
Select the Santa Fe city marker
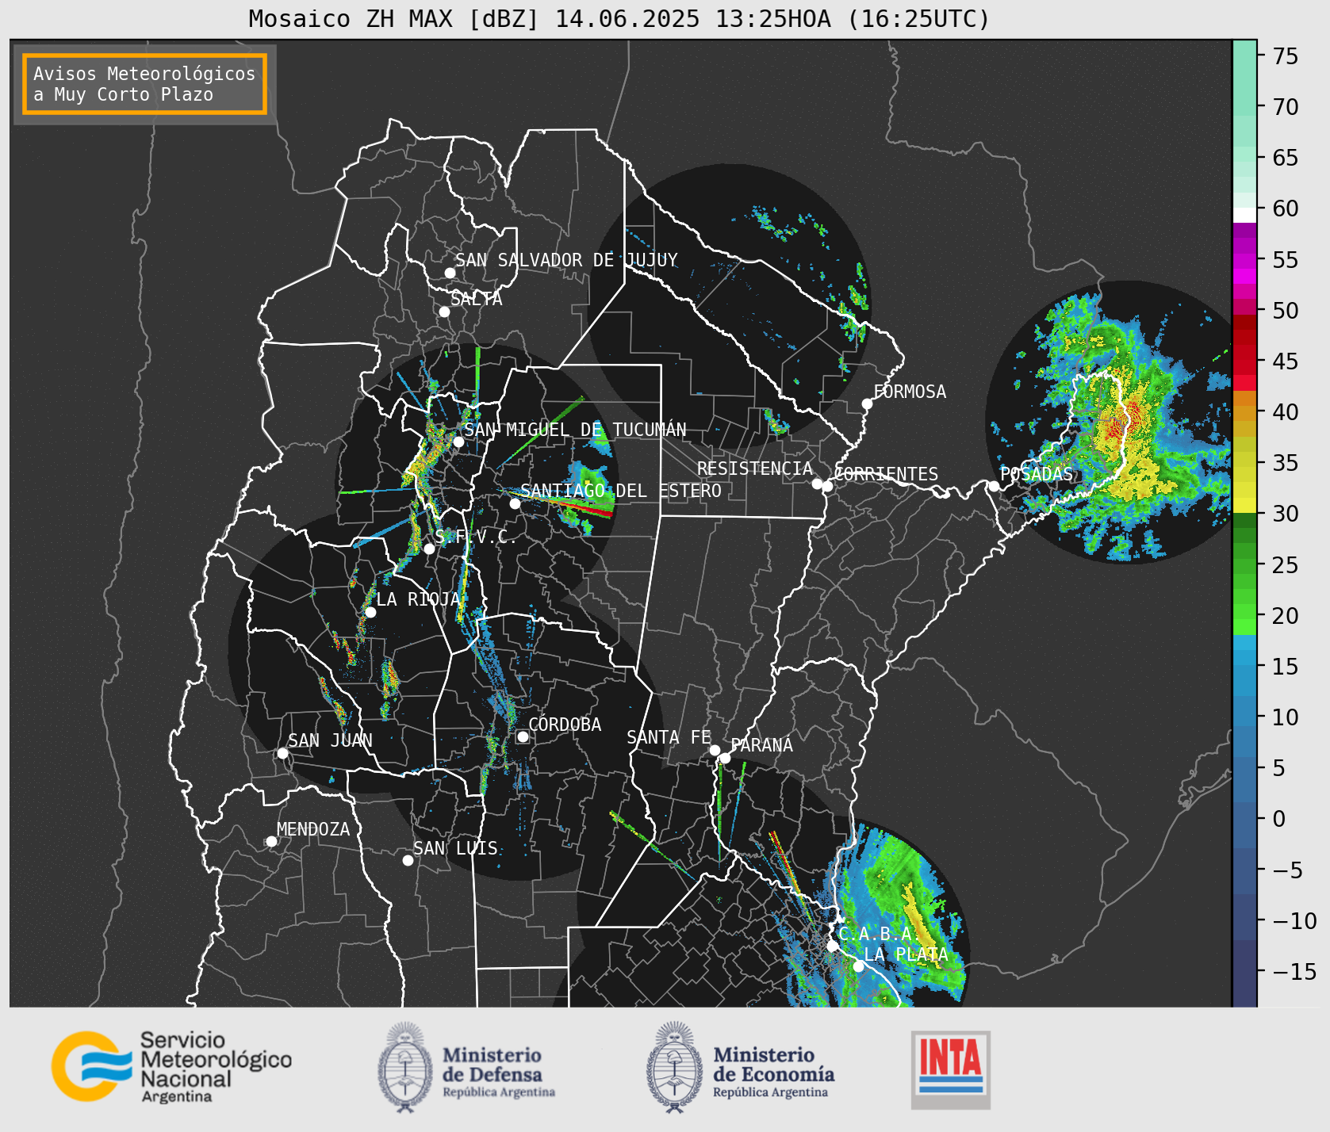click(715, 750)
